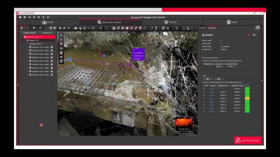Click the red record dot in left panel
The height and width of the screenshot is (157, 280).
click(41, 125)
